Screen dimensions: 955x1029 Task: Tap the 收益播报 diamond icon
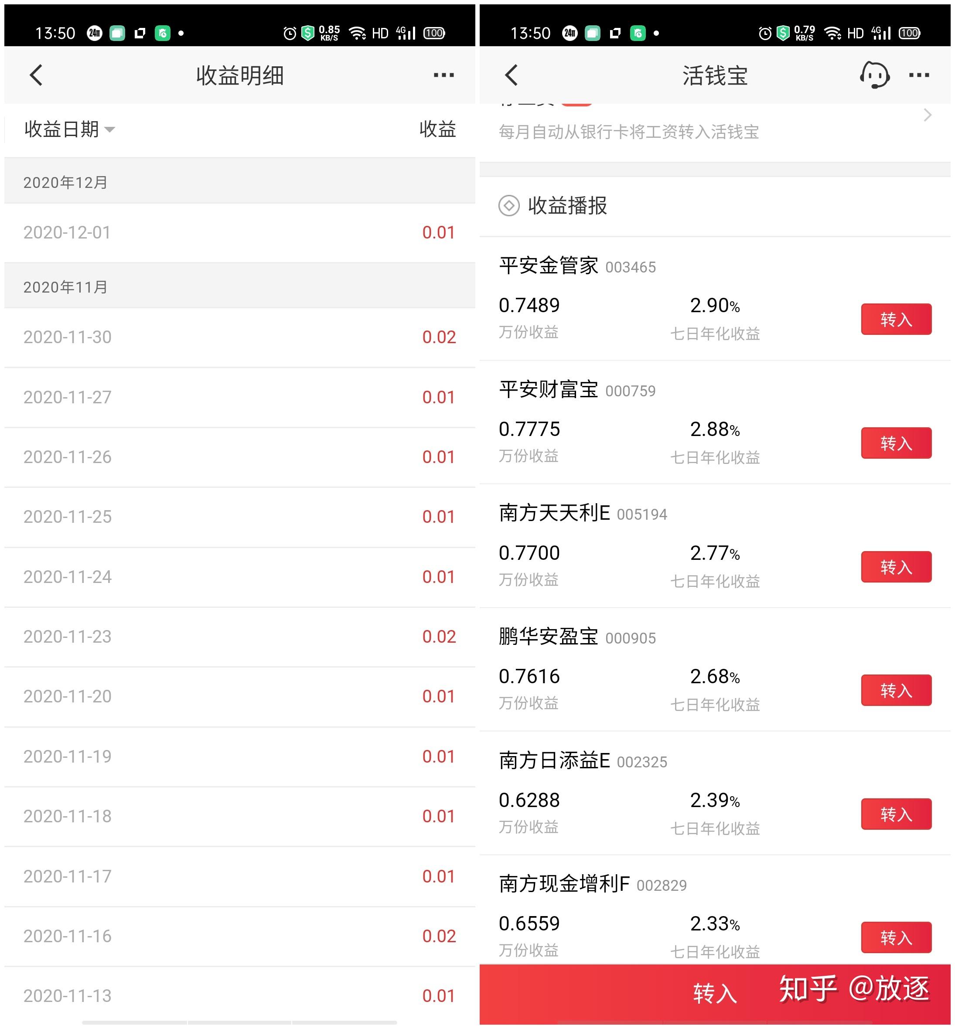pos(509,206)
